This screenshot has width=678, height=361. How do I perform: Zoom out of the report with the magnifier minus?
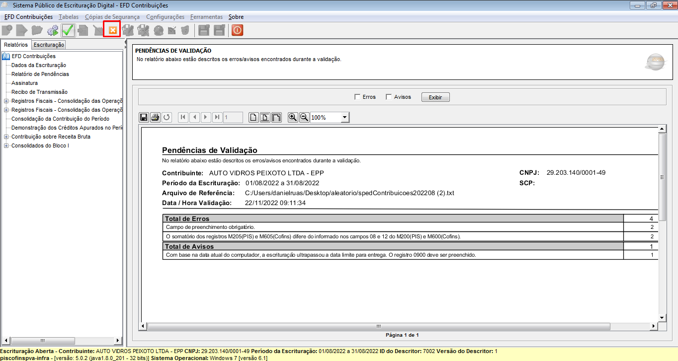click(304, 117)
